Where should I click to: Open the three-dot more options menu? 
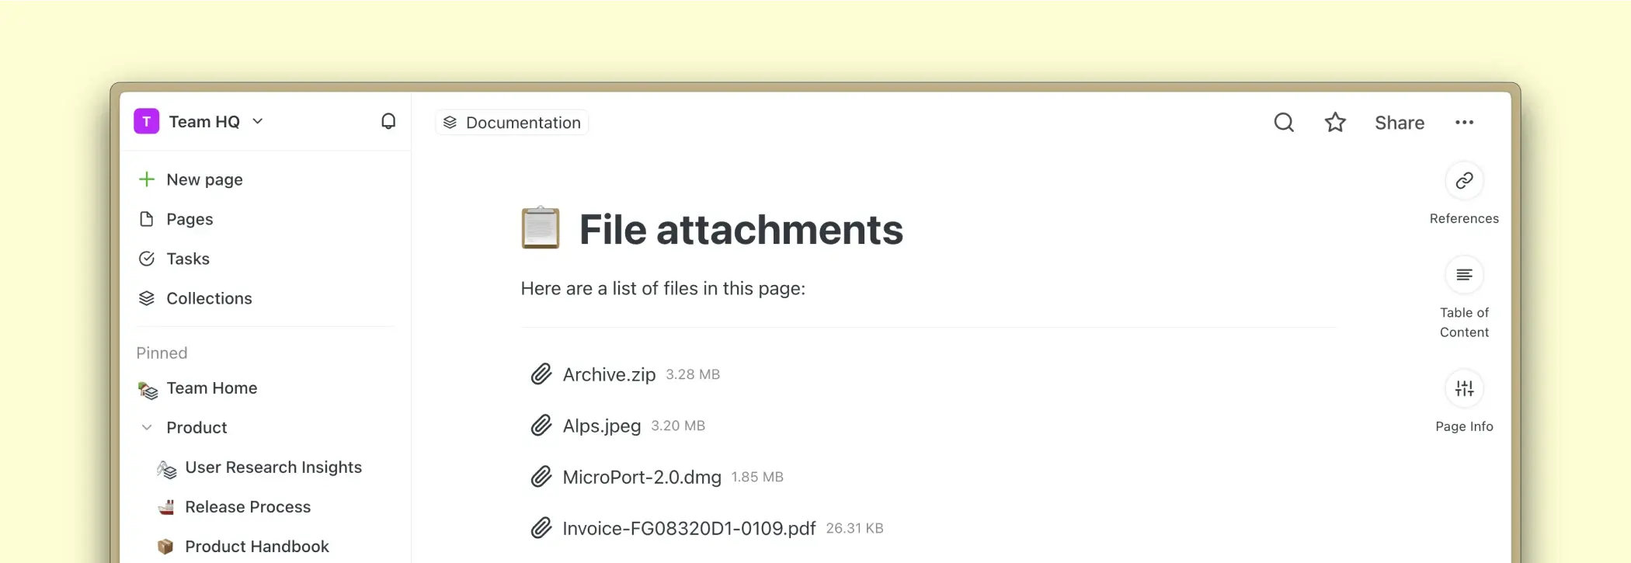pos(1464,123)
